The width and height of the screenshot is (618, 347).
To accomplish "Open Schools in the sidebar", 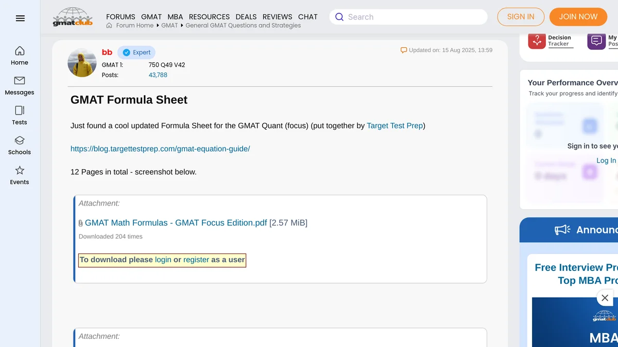I will (x=20, y=145).
